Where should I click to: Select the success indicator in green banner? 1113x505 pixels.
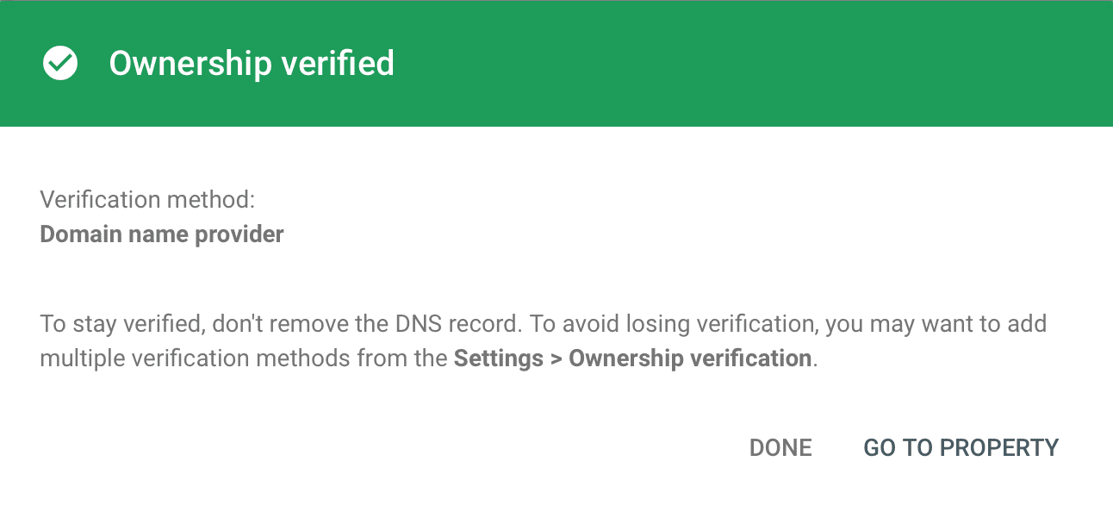point(59,63)
